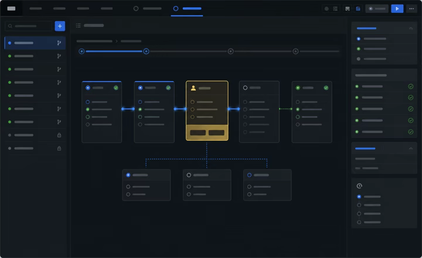Click the list icon in the canvas header
Image resolution: width=422 pixels, height=258 pixels.
pyautogui.click(x=79, y=26)
